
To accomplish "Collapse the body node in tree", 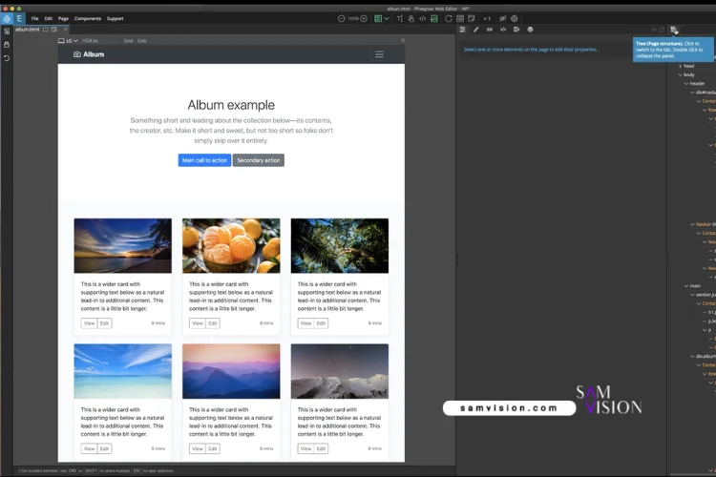I will click(680, 74).
